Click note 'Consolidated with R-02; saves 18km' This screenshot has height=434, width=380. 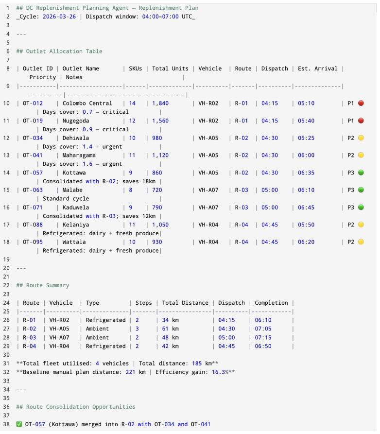click(x=99, y=181)
